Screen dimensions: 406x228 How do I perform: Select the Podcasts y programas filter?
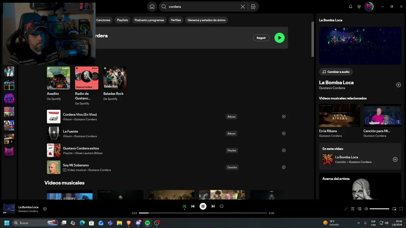click(x=149, y=20)
